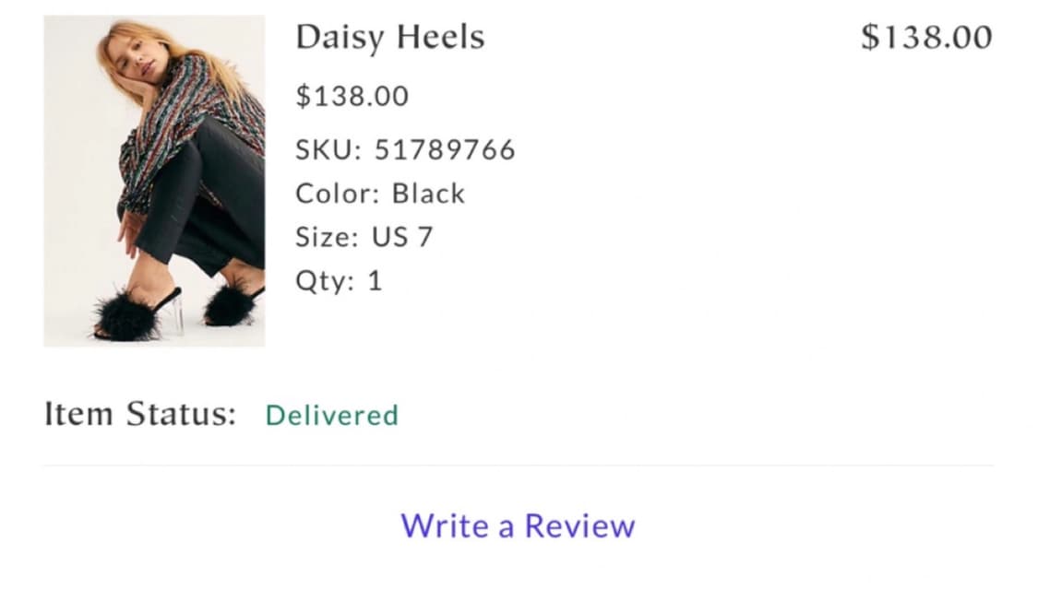The image size is (1038, 589).
Task: Click the Item Status: label
Action: pyautogui.click(x=140, y=415)
